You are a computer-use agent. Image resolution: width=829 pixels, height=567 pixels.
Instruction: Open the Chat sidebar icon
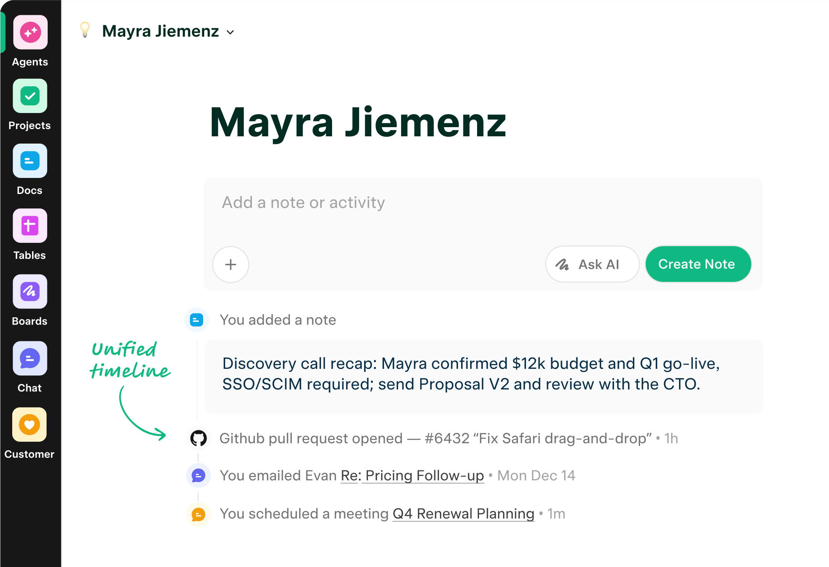(x=30, y=358)
